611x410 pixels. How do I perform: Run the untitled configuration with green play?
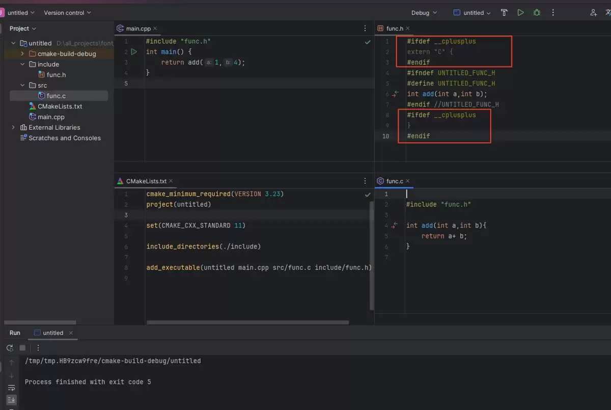pyautogui.click(x=520, y=13)
